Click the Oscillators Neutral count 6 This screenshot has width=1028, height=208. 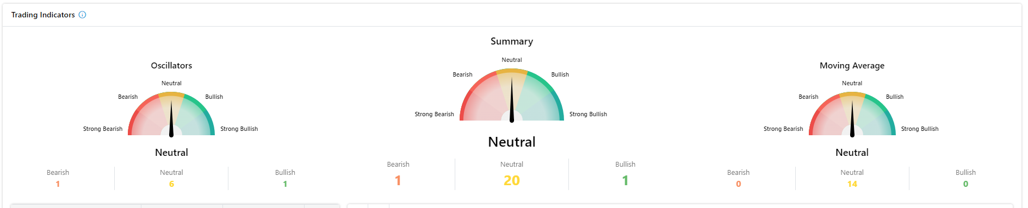point(171,184)
